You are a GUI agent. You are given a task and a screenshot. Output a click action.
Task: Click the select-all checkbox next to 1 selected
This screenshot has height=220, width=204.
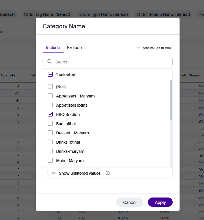[50, 75]
